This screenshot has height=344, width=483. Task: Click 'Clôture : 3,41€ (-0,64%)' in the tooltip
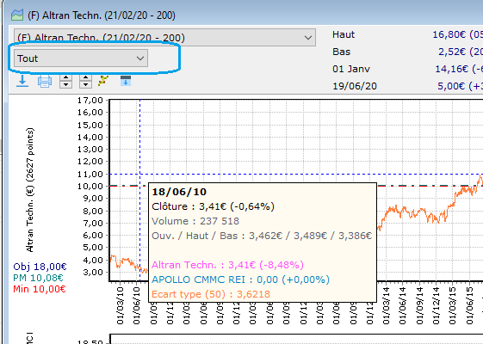[x=213, y=206]
